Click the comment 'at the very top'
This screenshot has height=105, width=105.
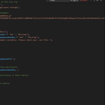9,2
